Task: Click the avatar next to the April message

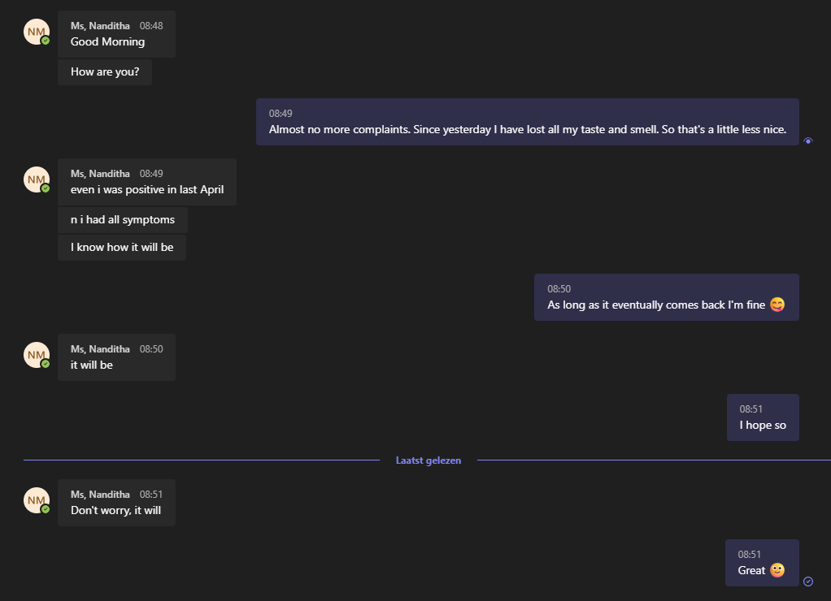Action: pyautogui.click(x=37, y=179)
